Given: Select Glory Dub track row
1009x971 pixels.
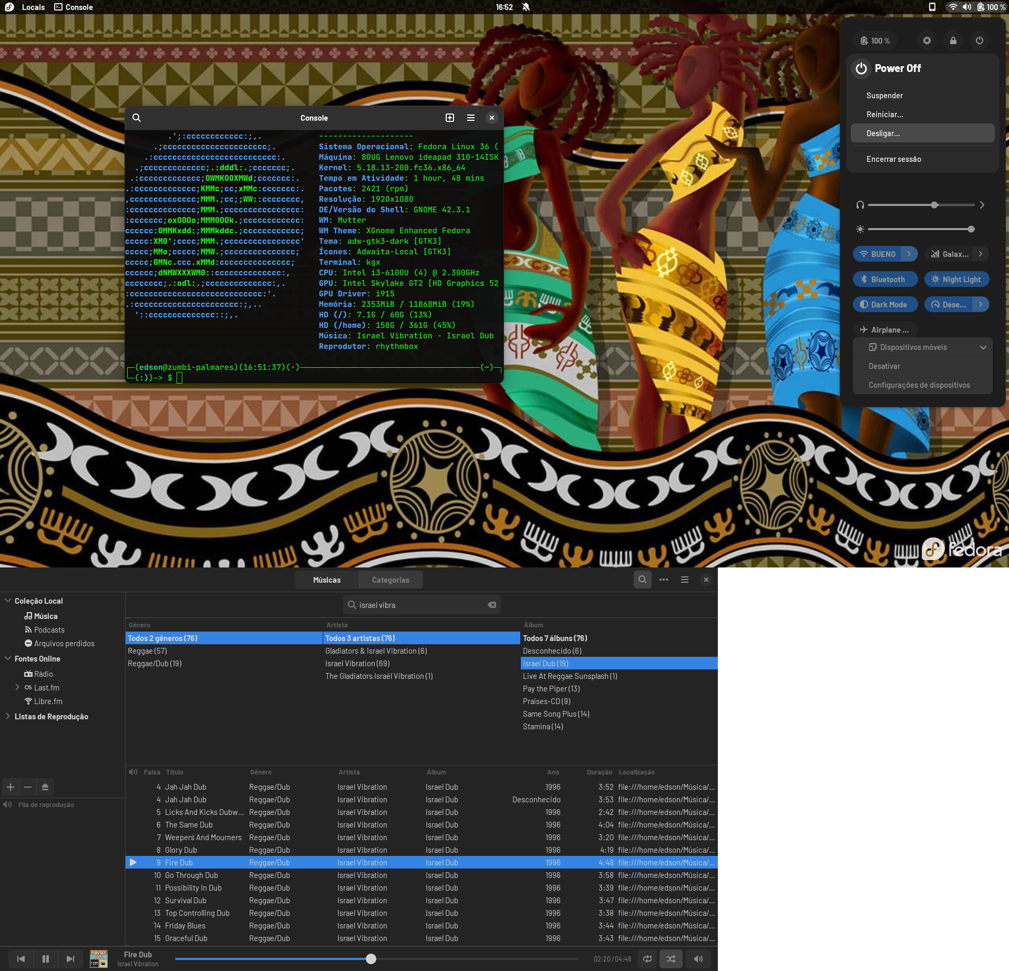Looking at the screenshot, I should coord(421,850).
